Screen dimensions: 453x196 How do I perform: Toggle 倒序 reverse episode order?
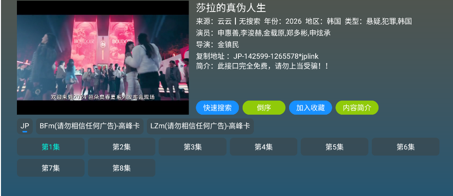coord(264,108)
